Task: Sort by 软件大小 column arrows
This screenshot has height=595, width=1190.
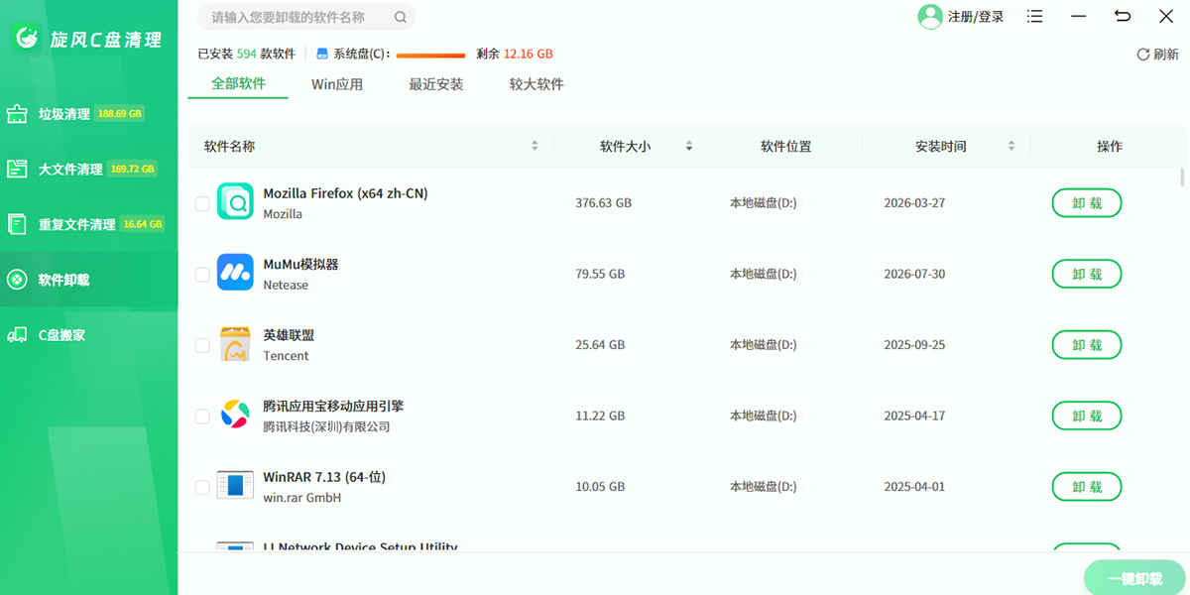Action: pos(689,146)
